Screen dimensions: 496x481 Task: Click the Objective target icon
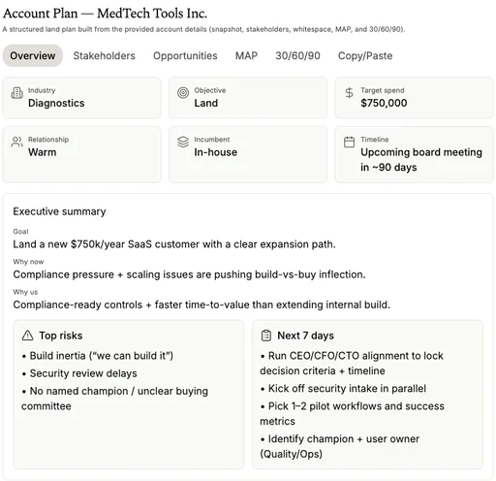pyautogui.click(x=183, y=93)
